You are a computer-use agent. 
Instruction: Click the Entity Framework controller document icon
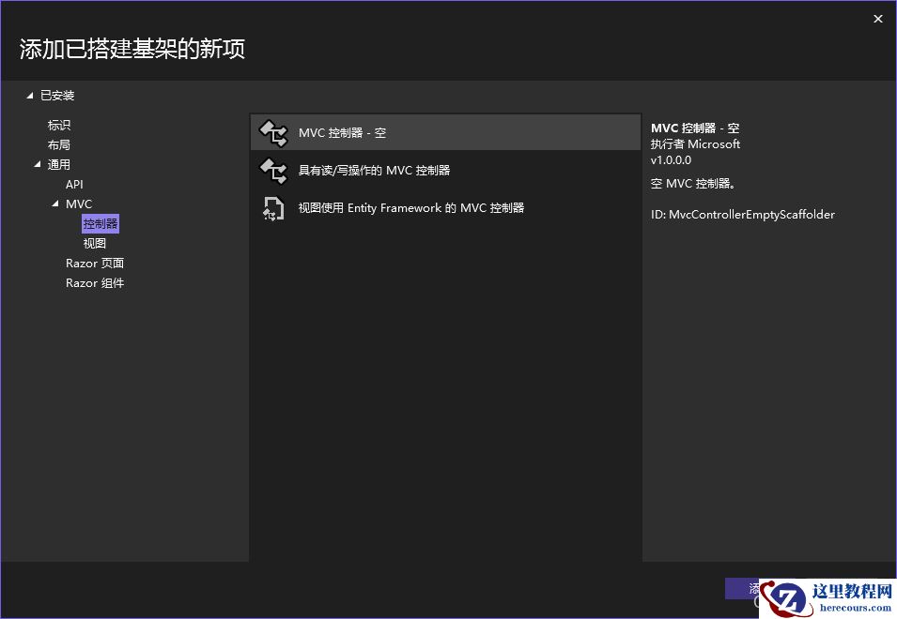(271, 207)
